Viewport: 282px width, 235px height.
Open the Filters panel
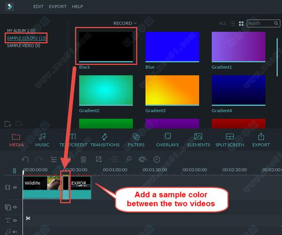pyautogui.click(x=136, y=140)
